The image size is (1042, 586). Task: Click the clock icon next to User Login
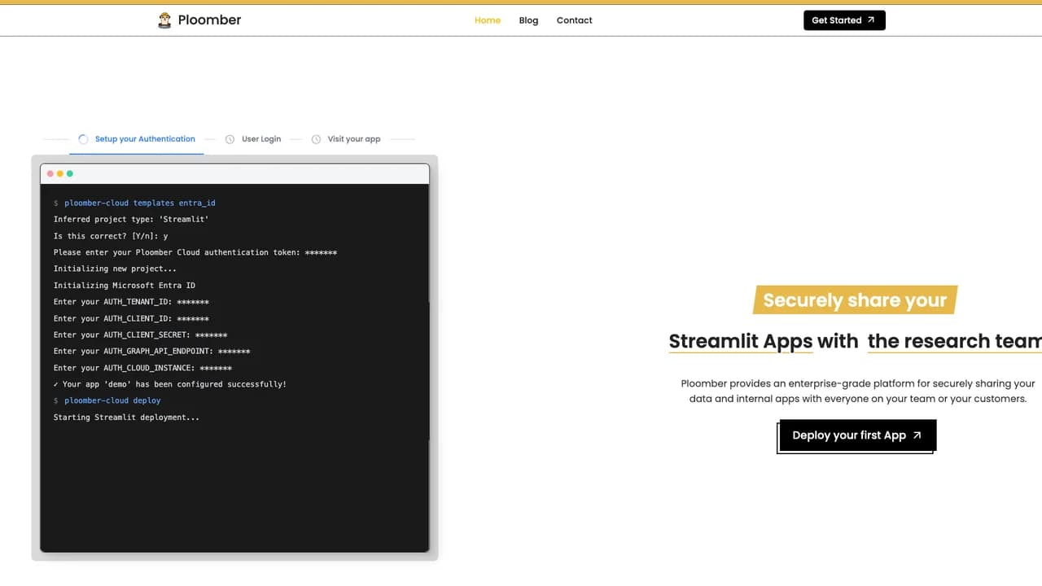tap(230, 139)
